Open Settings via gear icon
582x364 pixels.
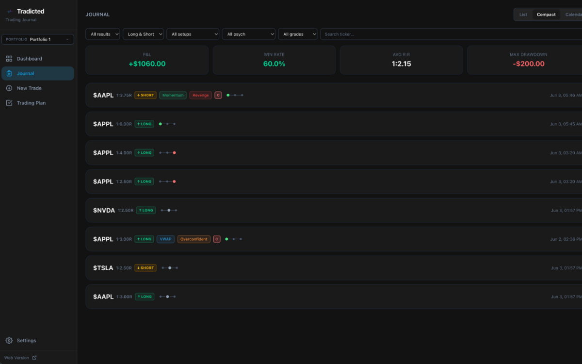(9, 341)
